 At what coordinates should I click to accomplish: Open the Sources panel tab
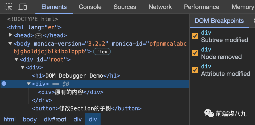[x=125, y=7]
